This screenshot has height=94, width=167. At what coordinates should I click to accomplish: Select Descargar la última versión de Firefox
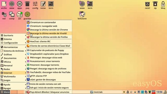coord(49,37)
